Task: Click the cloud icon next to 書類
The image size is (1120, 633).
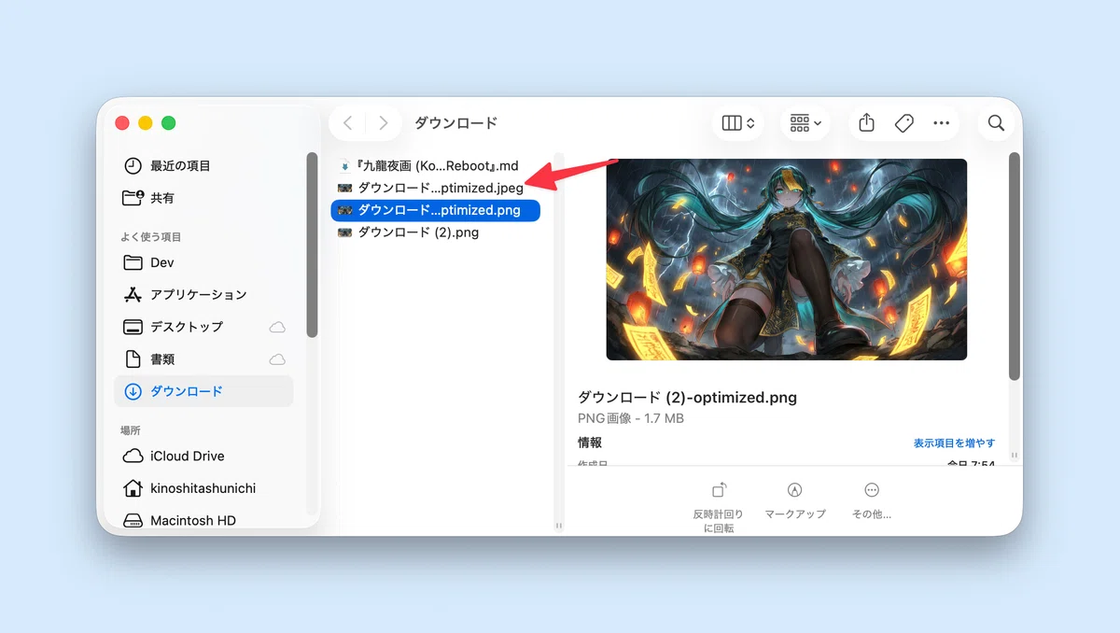Action: [277, 359]
